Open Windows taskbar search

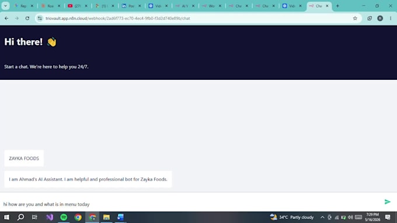click(x=21, y=217)
